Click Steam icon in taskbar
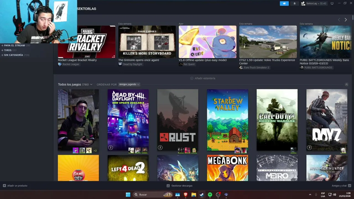Viewport: 354px width, 199px height. [x=202, y=195]
